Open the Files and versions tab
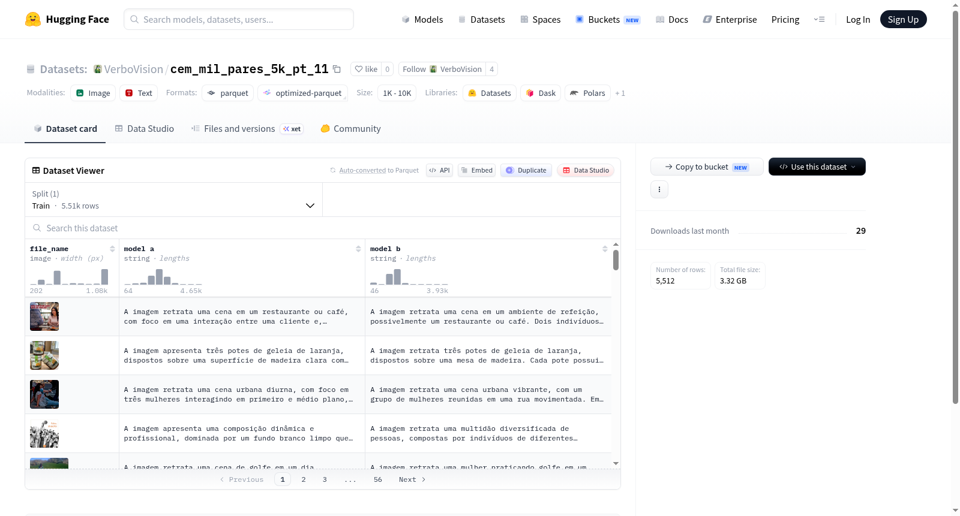Viewport: 960px width, 516px height. pyautogui.click(x=247, y=129)
